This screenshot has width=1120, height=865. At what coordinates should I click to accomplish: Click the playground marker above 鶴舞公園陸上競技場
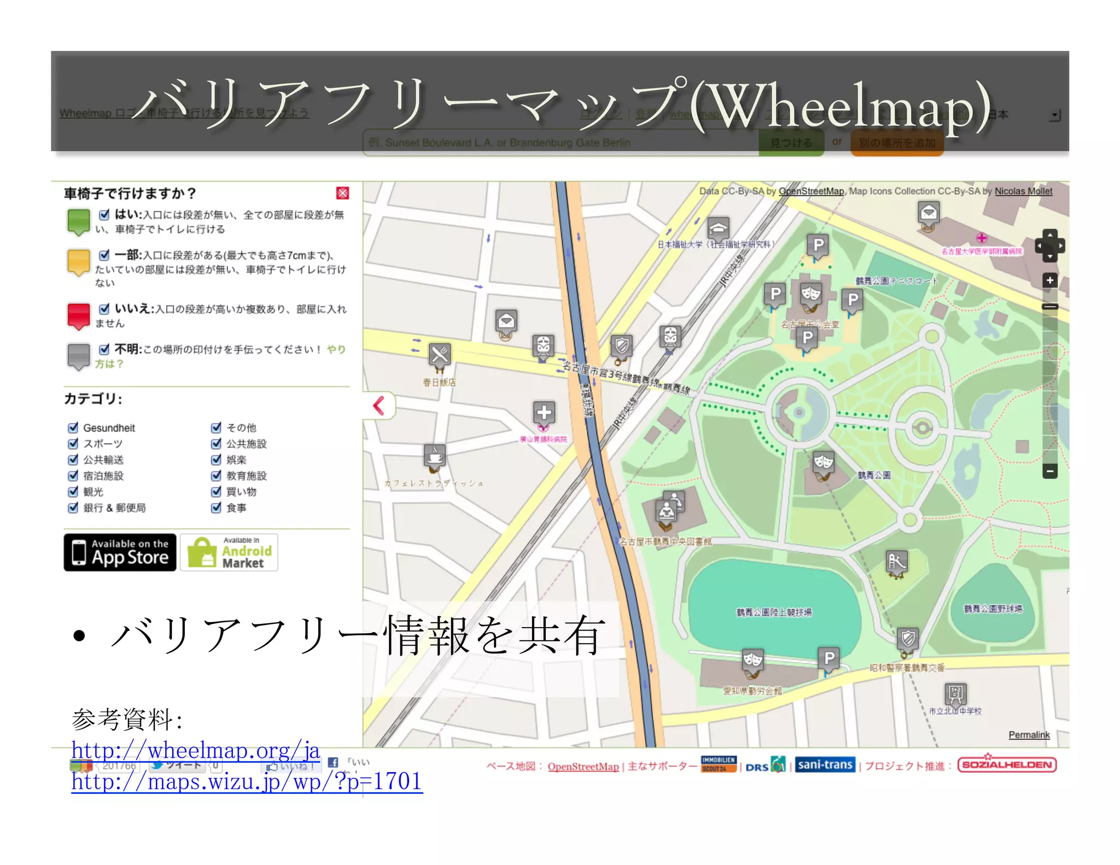click(896, 562)
